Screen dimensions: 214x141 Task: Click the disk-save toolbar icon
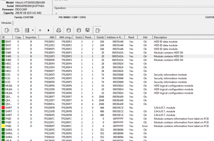(x=87, y=30)
